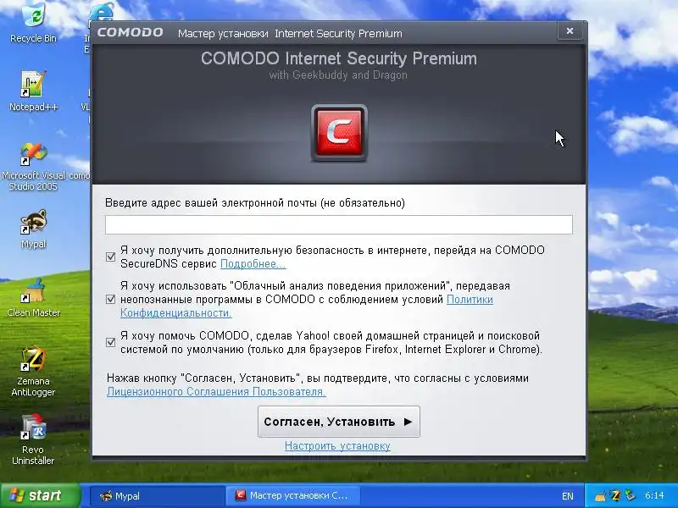Open the EN language indicator on the taskbar
This screenshot has height=508, width=678.
click(567, 496)
